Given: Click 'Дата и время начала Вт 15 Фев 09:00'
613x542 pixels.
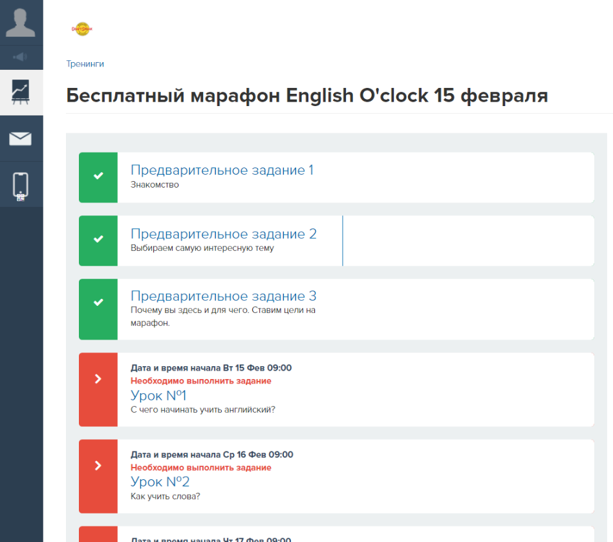Looking at the screenshot, I should (211, 368).
